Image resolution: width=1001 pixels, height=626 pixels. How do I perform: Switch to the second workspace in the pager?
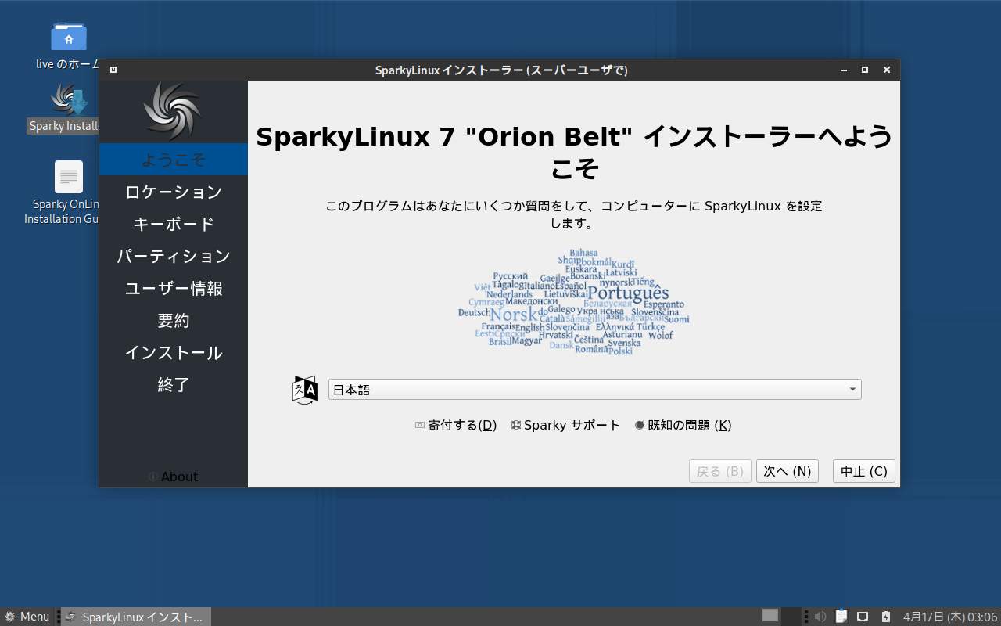(791, 616)
